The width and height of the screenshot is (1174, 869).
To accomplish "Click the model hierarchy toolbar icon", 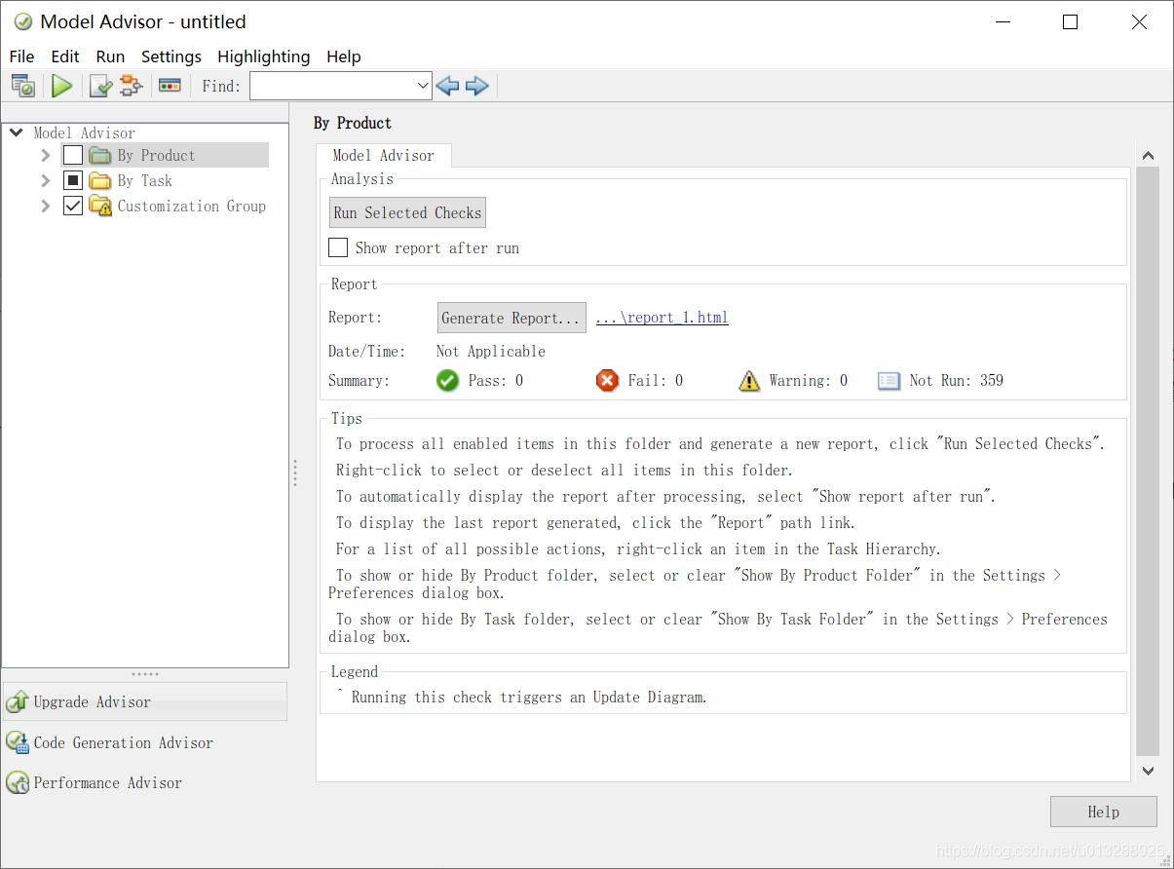I will pos(132,86).
